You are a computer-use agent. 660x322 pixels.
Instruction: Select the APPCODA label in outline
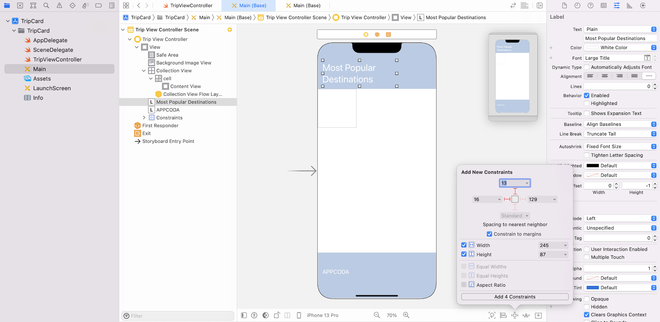tap(168, 110)
